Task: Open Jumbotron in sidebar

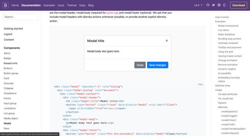Action: click(10, 108)
